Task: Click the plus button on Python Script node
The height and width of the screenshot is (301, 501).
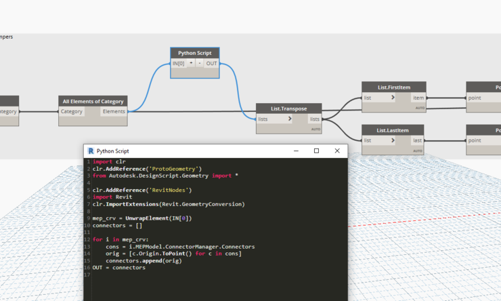Action: tap(192, 63)
